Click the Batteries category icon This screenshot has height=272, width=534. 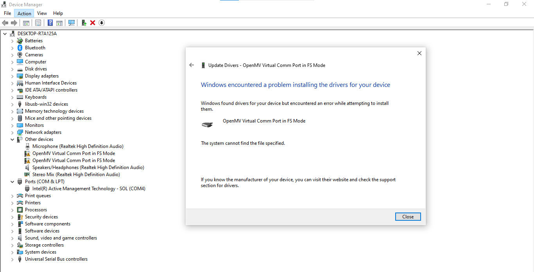20,41
